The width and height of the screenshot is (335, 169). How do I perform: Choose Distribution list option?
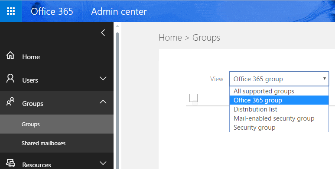(279, 109)
